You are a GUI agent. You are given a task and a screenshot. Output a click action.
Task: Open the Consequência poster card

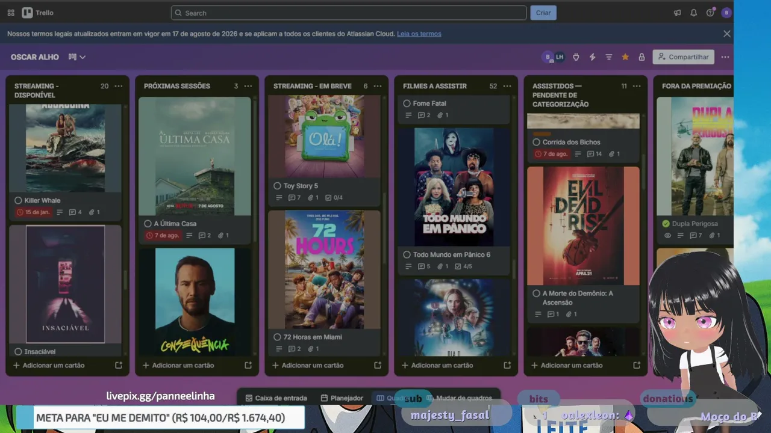coord(195,302)
